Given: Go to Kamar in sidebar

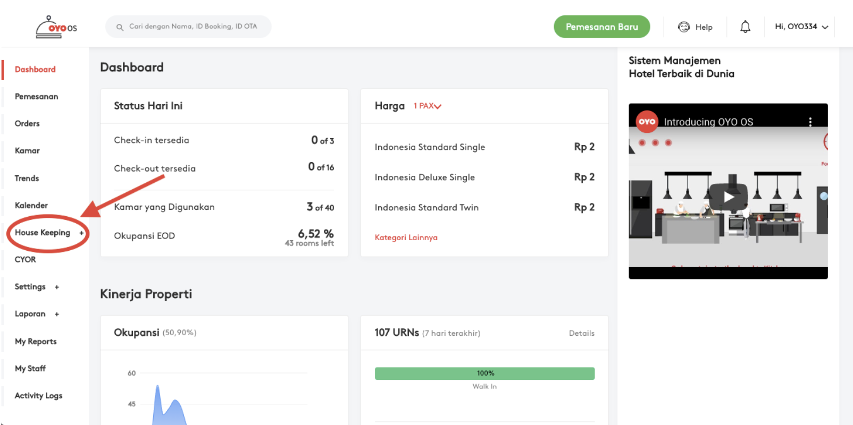Looking at the screenshot, I should click(27, 150).
